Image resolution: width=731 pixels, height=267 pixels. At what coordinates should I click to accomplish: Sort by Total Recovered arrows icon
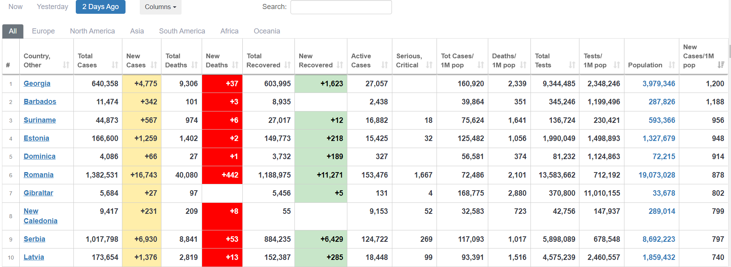(x=287, y=65)
